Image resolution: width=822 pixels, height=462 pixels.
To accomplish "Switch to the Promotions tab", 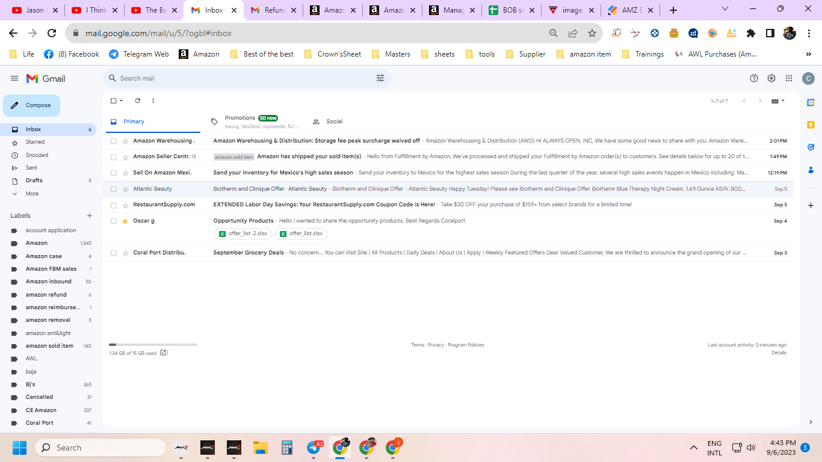I will pyautogui.click(x=255, y=122).
